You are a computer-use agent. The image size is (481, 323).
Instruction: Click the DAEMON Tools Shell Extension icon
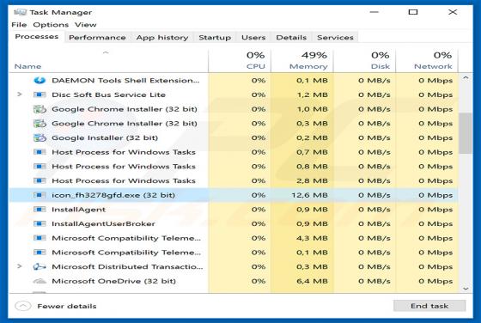[x=40, y=81]
